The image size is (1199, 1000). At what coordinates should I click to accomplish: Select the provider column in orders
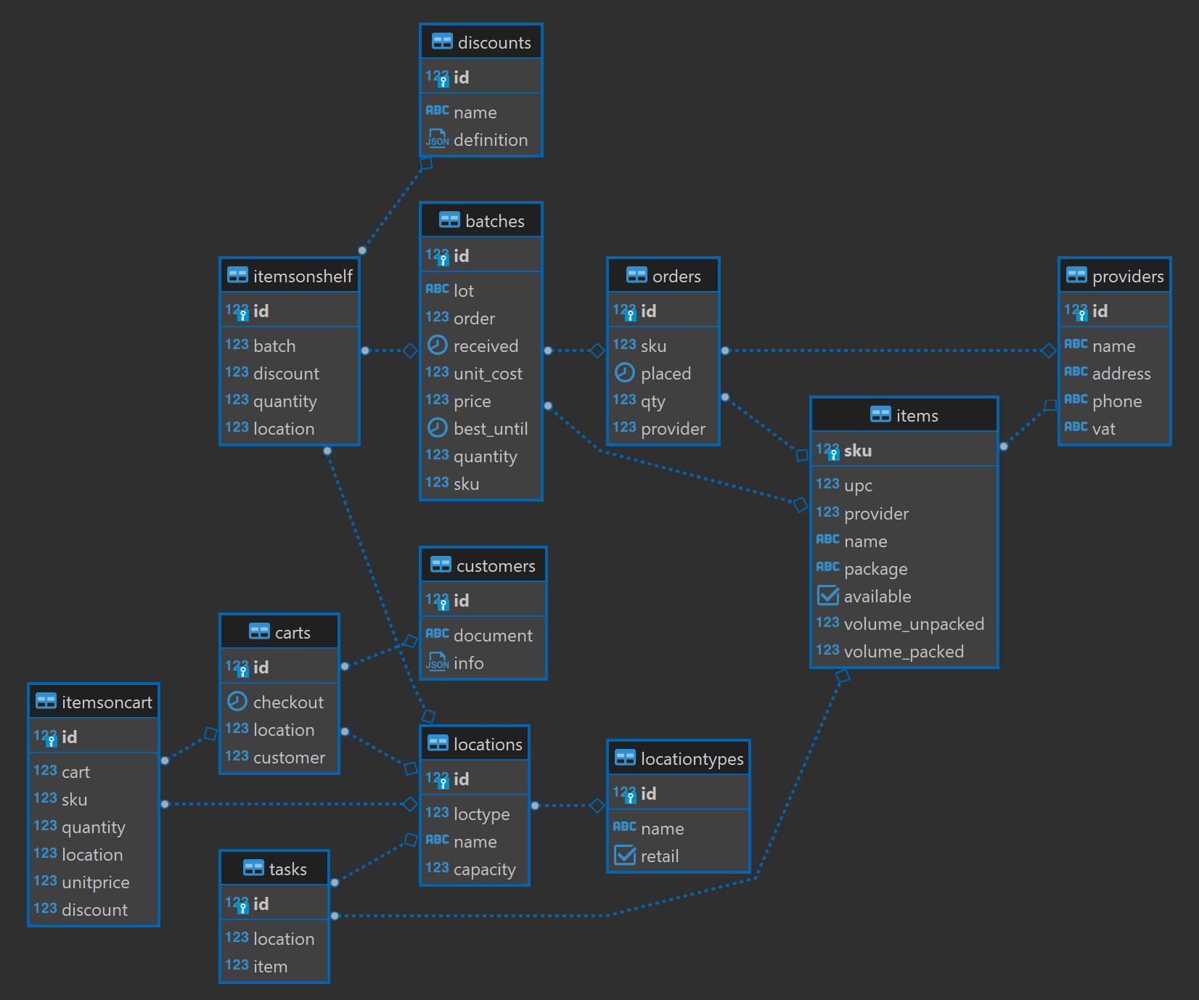pos(663,428)
